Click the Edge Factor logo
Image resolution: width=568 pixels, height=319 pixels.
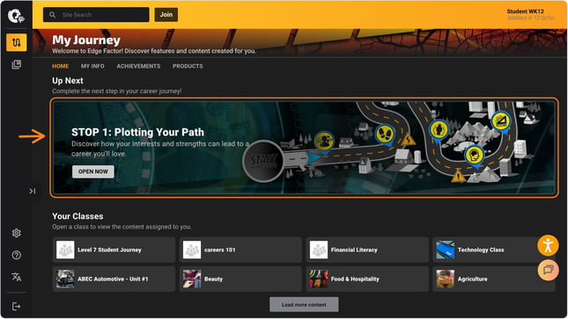17,16
